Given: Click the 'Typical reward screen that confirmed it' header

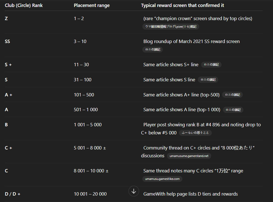Looking at the screenshot, I should (x=182, y=5).
